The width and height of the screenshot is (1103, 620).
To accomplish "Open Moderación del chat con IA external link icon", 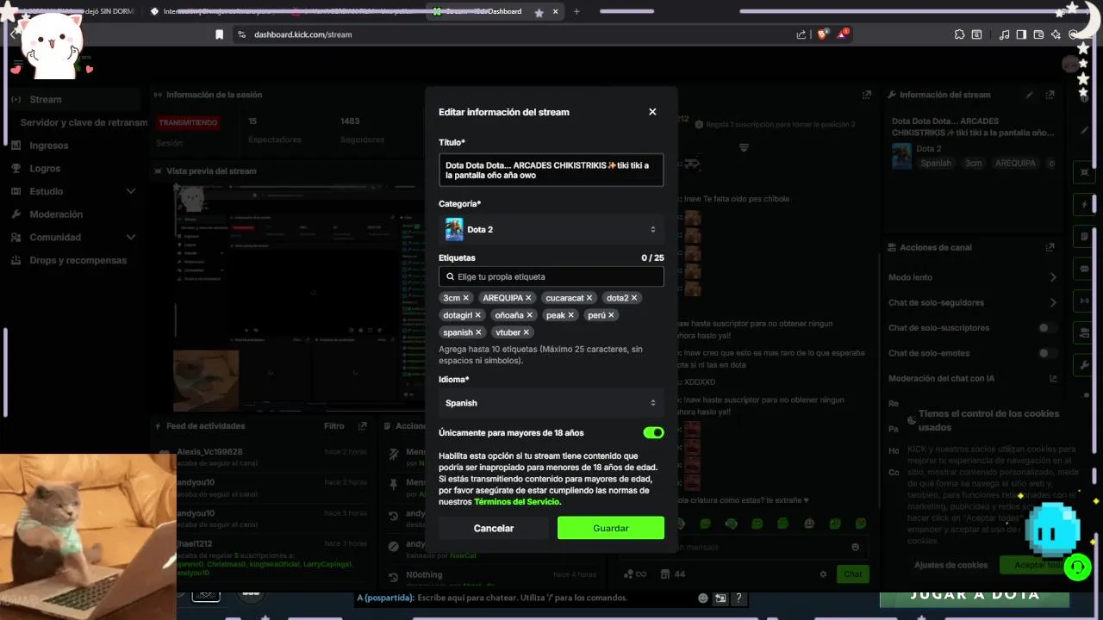I will (x=1053, y=378).
